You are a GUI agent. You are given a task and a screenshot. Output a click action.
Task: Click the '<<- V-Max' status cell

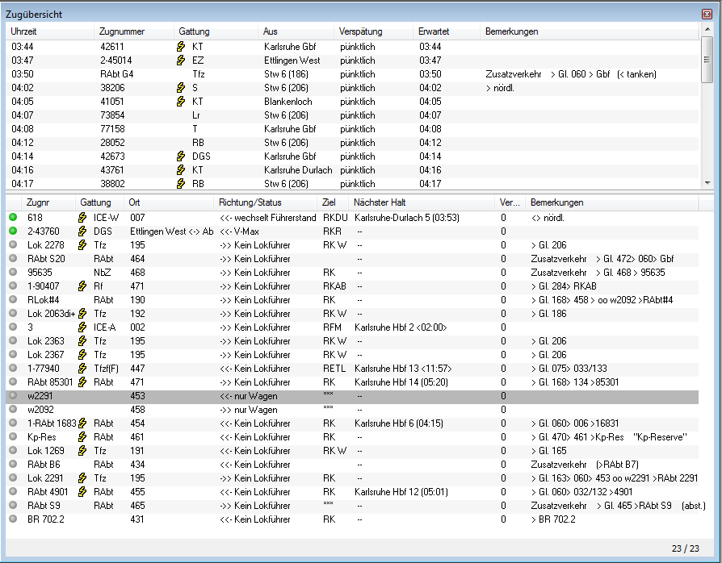239,231
